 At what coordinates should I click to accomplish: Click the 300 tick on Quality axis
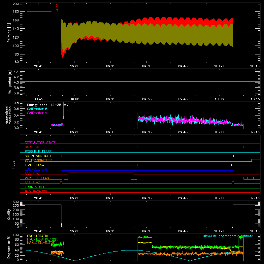[x=16, y=202]
